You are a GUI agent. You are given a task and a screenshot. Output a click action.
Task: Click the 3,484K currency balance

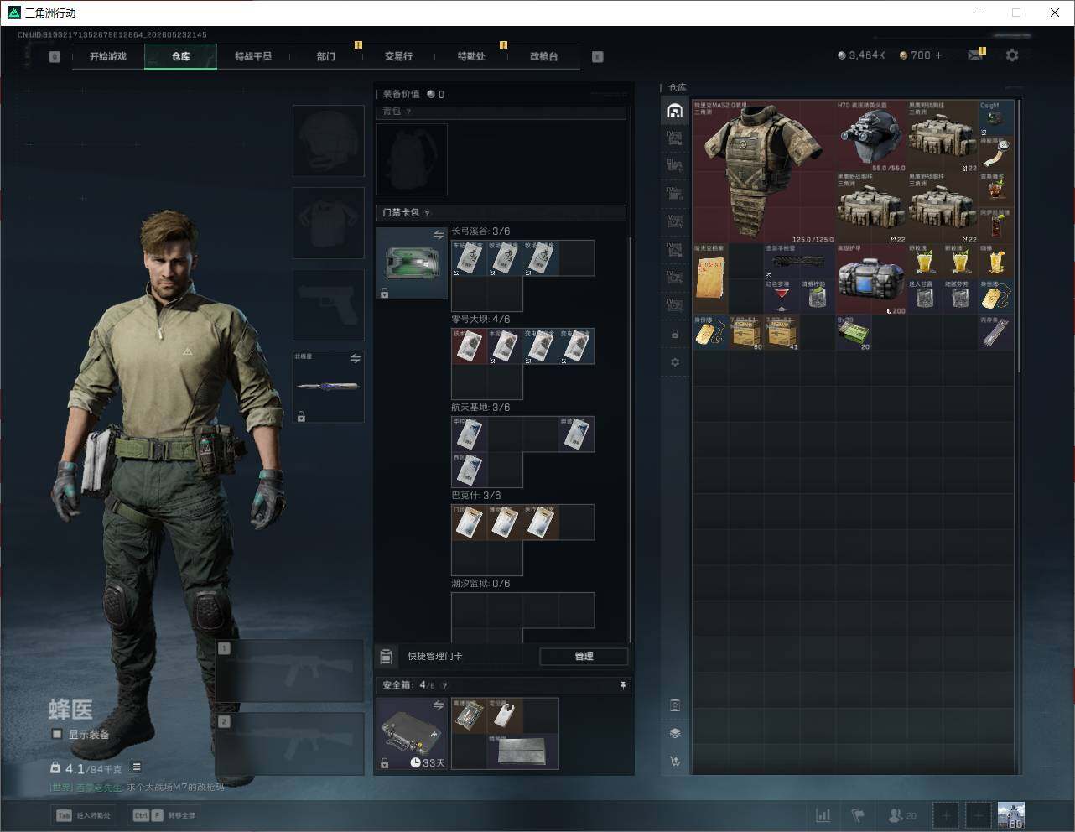861,55
